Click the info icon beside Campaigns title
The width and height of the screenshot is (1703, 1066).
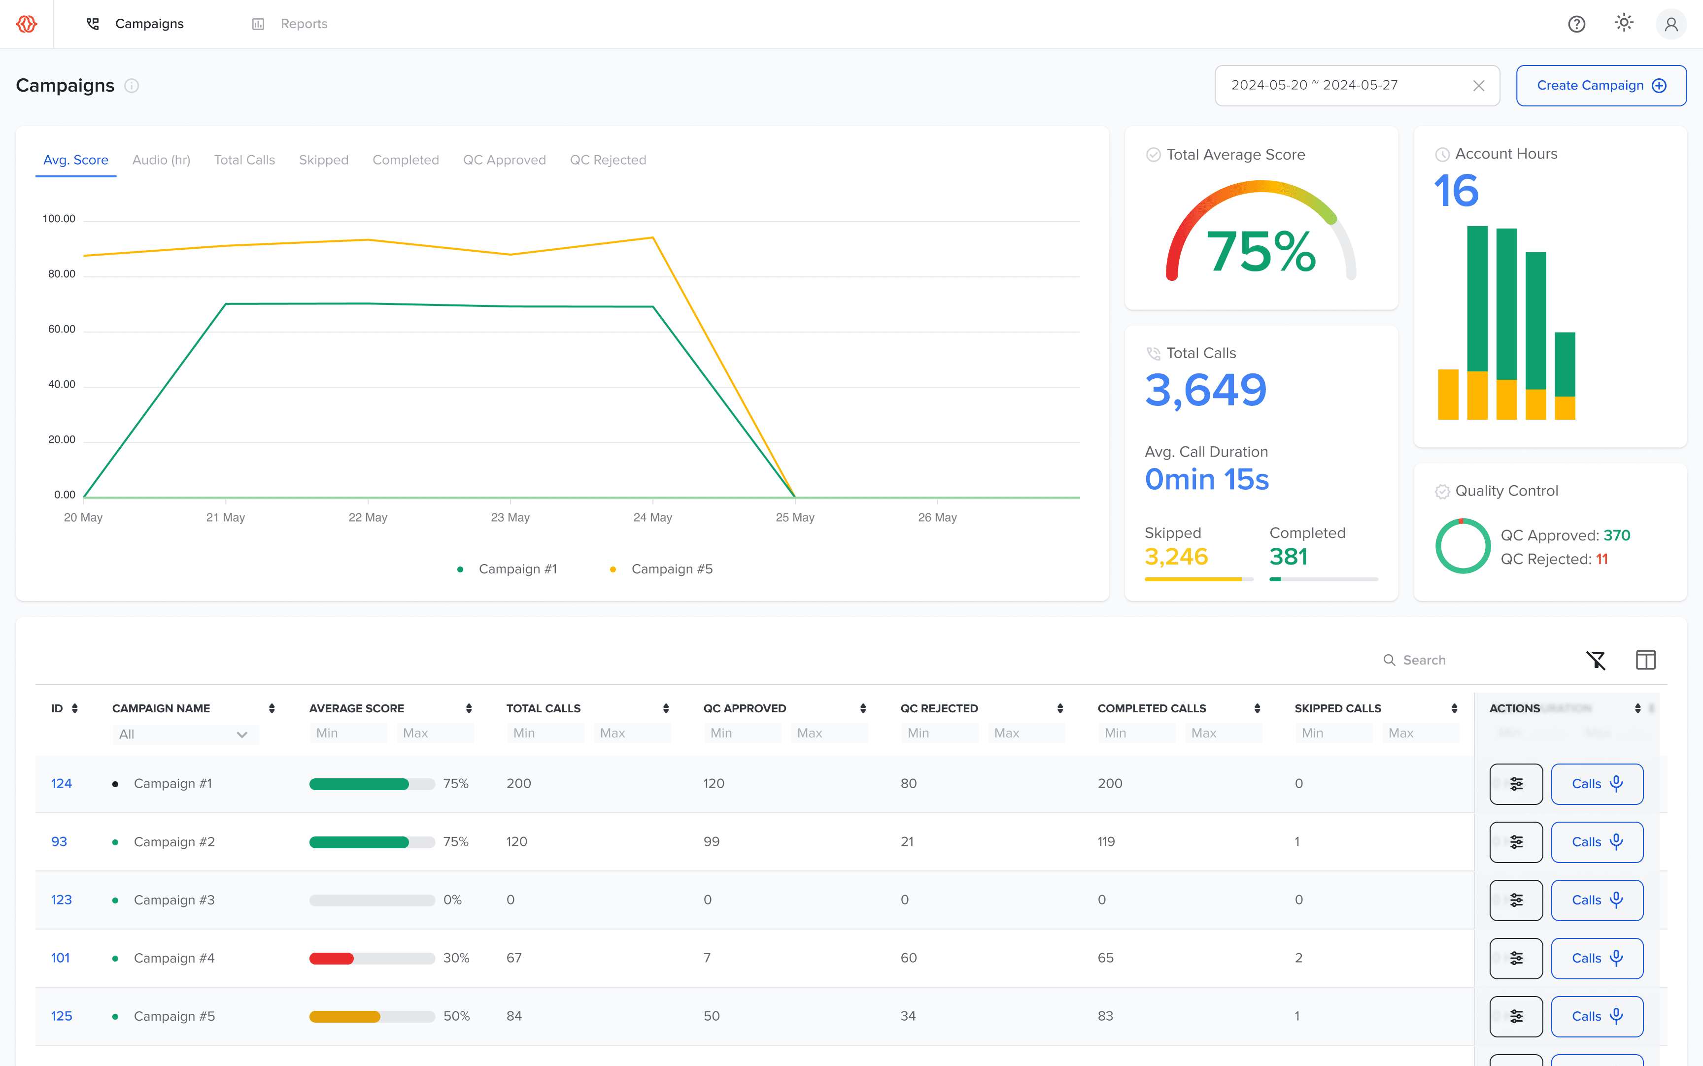[x=131, y=85]
